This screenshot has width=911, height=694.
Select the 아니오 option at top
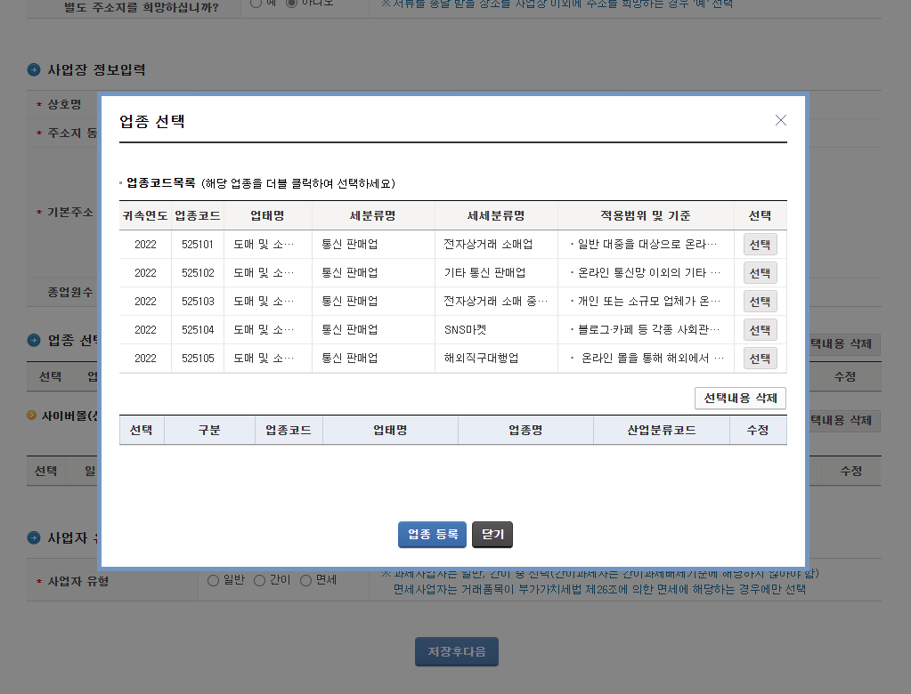point(291,3)
